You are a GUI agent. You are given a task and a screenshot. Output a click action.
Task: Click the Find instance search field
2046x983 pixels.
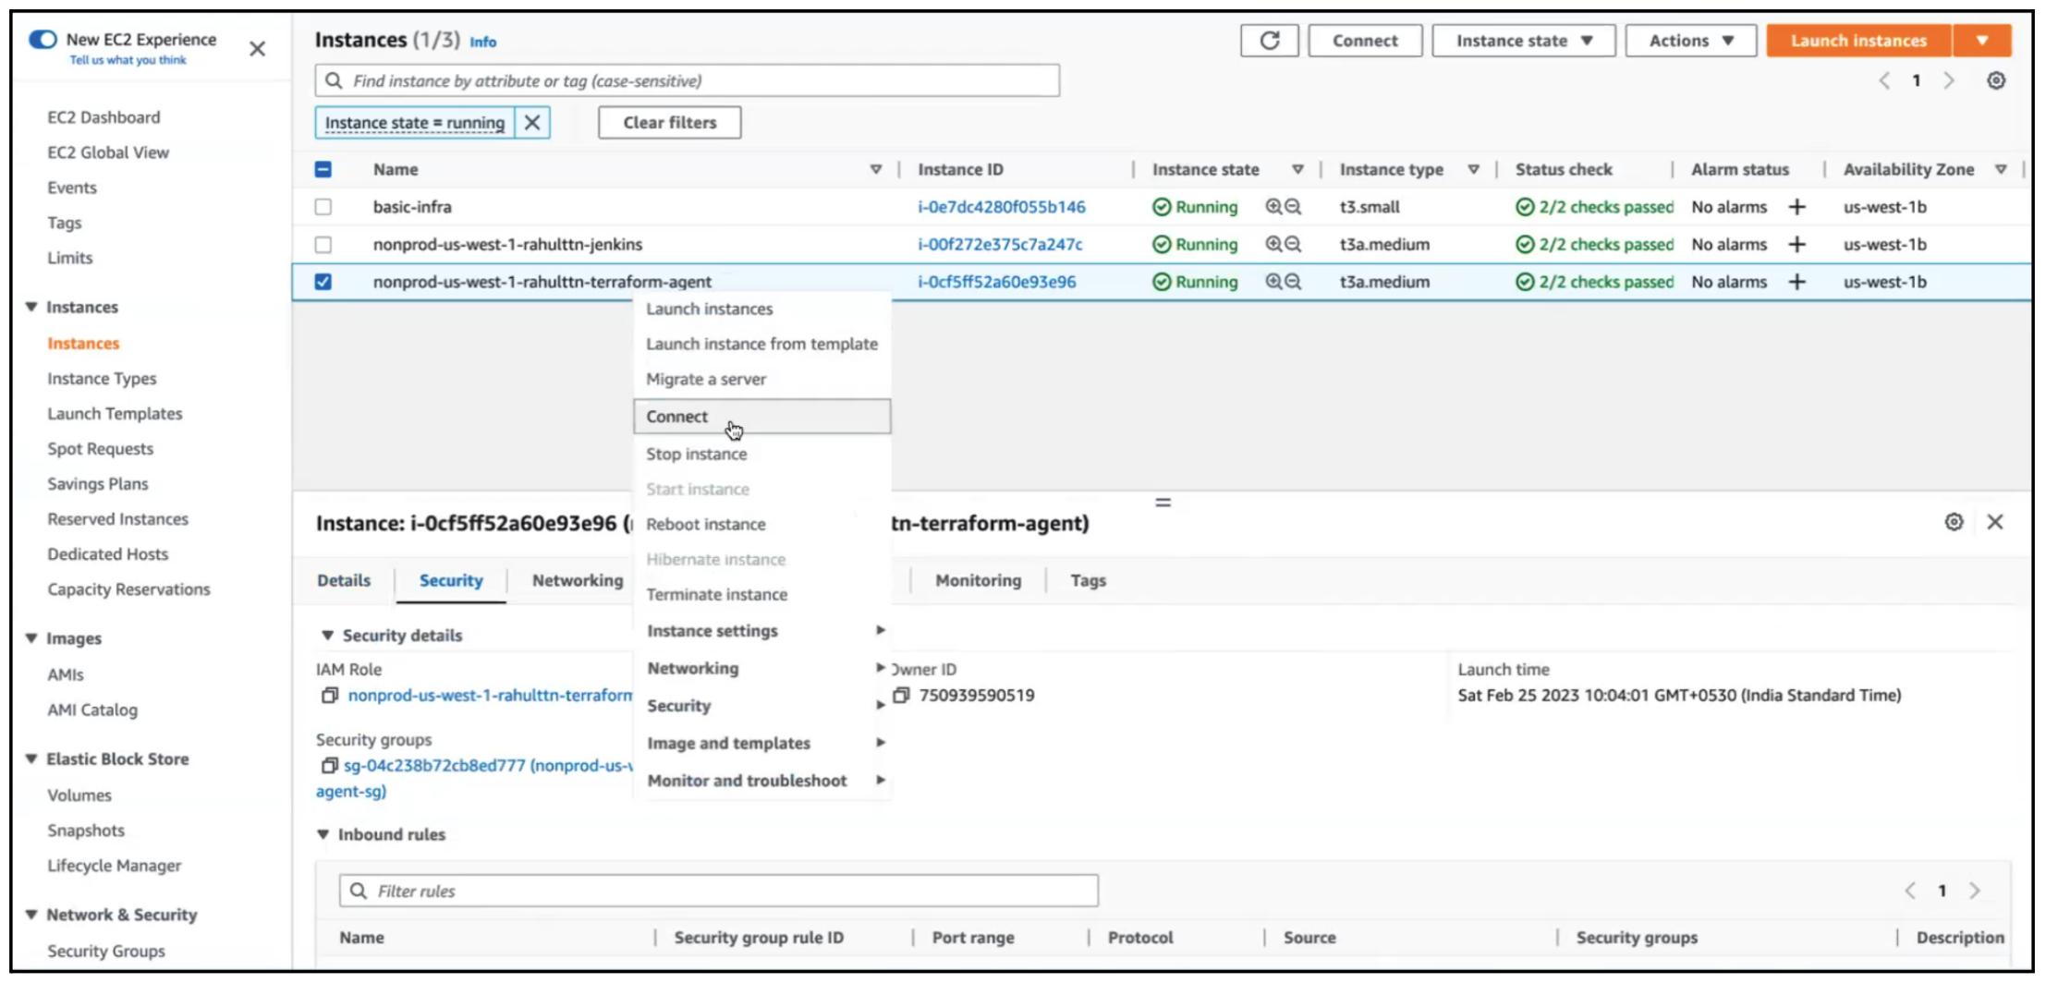point(688,80)
